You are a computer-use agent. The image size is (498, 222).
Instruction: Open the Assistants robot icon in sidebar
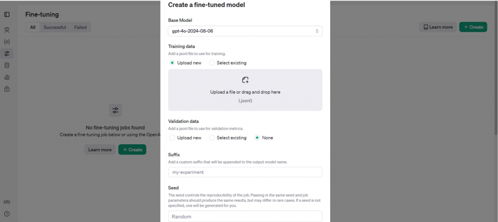click(x=7, y=30)
